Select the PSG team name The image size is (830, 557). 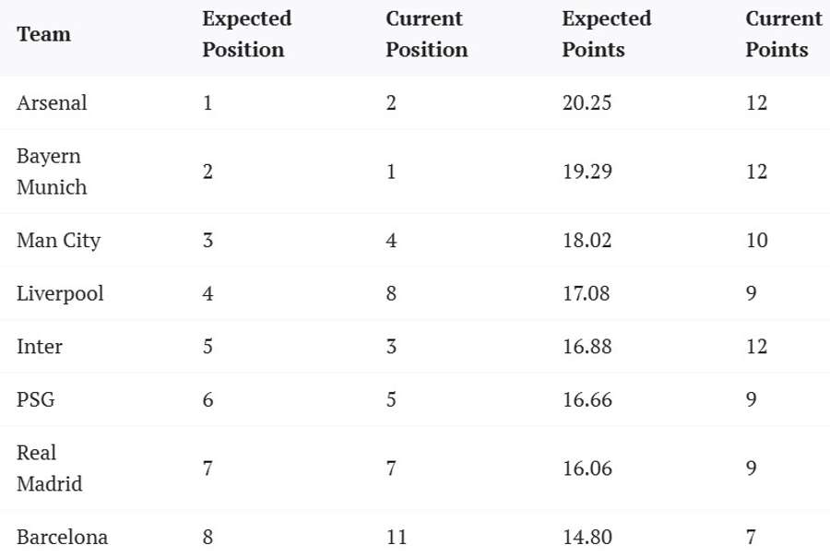(36, 399)
